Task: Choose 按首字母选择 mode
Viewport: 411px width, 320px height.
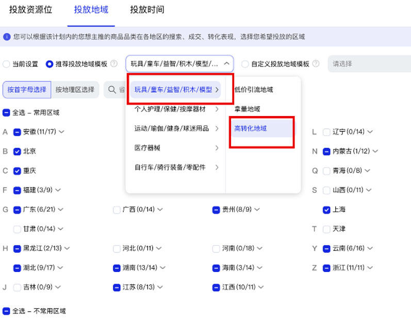Action: [27, 90]
